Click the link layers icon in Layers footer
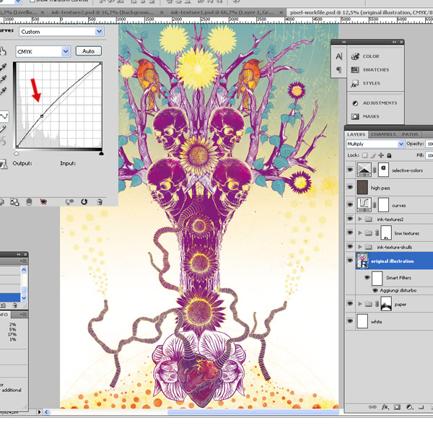433x441 pixels. pyautogui.click(x=372, y=407)
